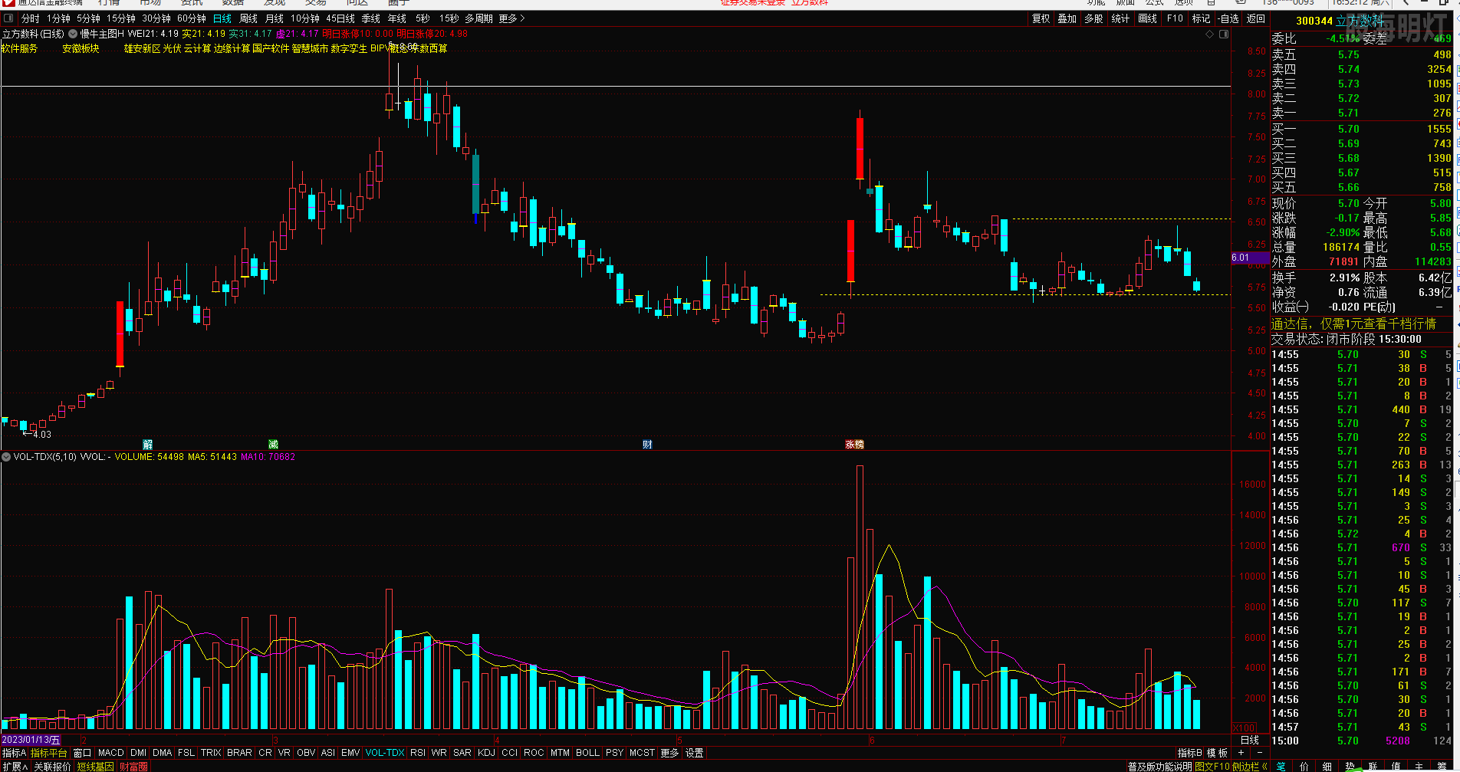Collapse the VOL-TDX indicator header arrow
The width and height of the screenshot is (1460, 772).
pos(6,457)
